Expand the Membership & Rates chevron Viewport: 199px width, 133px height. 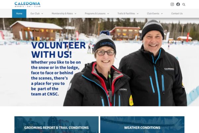pyautogui.click(x=75, y=14)
